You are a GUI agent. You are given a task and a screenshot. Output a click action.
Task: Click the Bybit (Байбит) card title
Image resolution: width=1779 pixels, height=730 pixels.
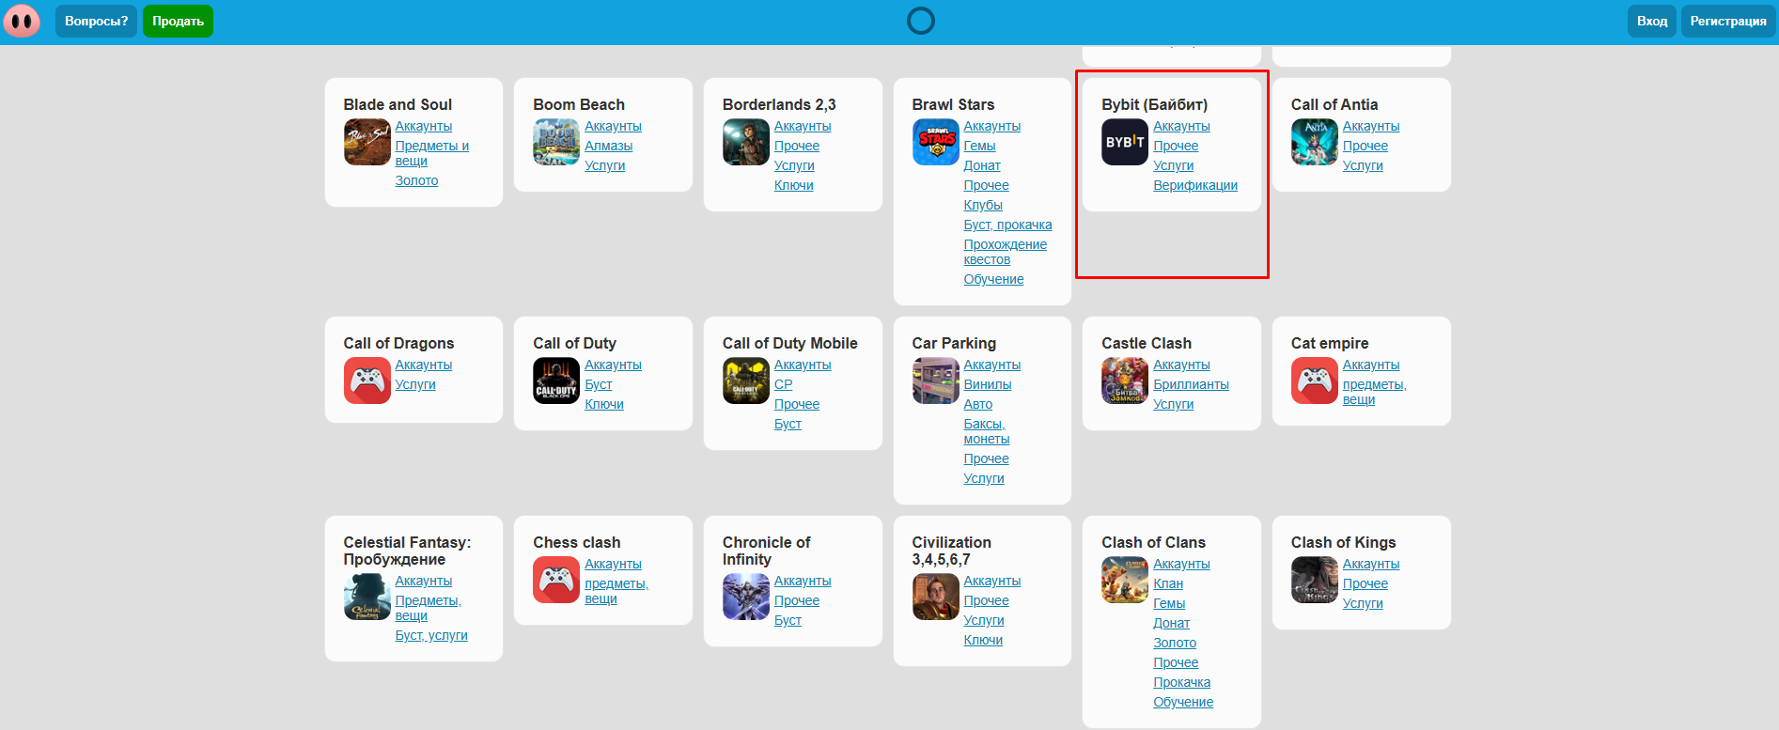[1154, 104]
